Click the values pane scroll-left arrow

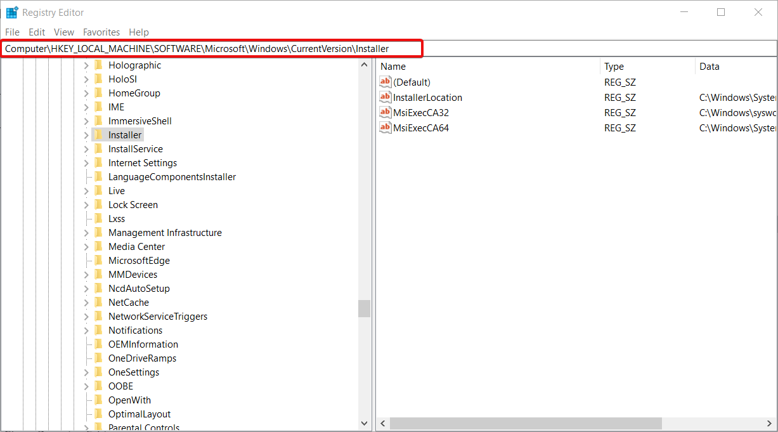383,423
